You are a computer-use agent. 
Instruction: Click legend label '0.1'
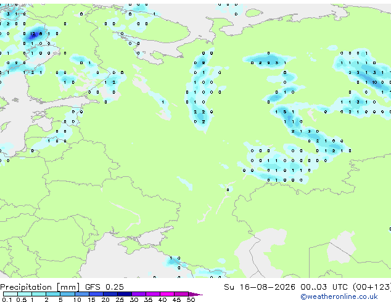[7, 300]
